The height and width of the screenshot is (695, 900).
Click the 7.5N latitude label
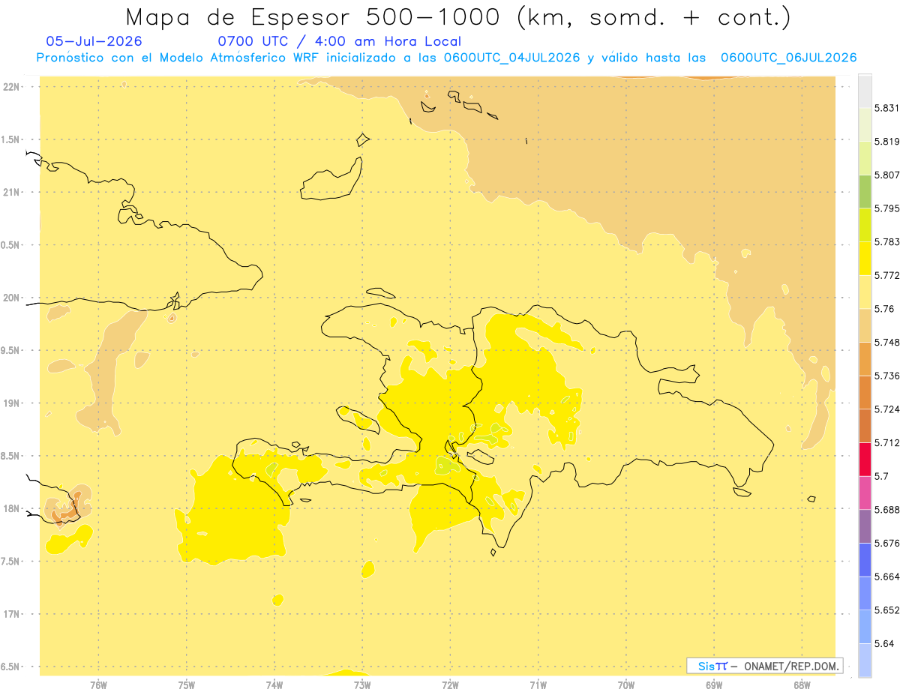pos(11,562)
